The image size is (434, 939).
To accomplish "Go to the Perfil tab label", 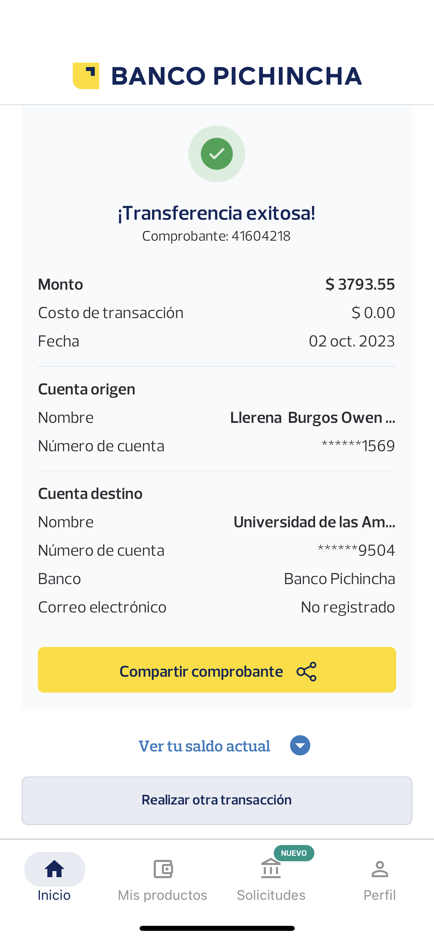I will (379, 895).
